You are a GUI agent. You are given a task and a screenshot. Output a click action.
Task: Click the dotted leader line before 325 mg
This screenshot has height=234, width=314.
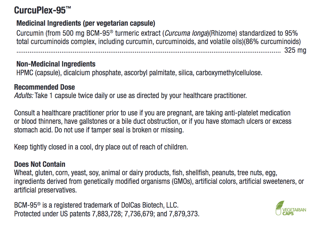click(148, 51)
